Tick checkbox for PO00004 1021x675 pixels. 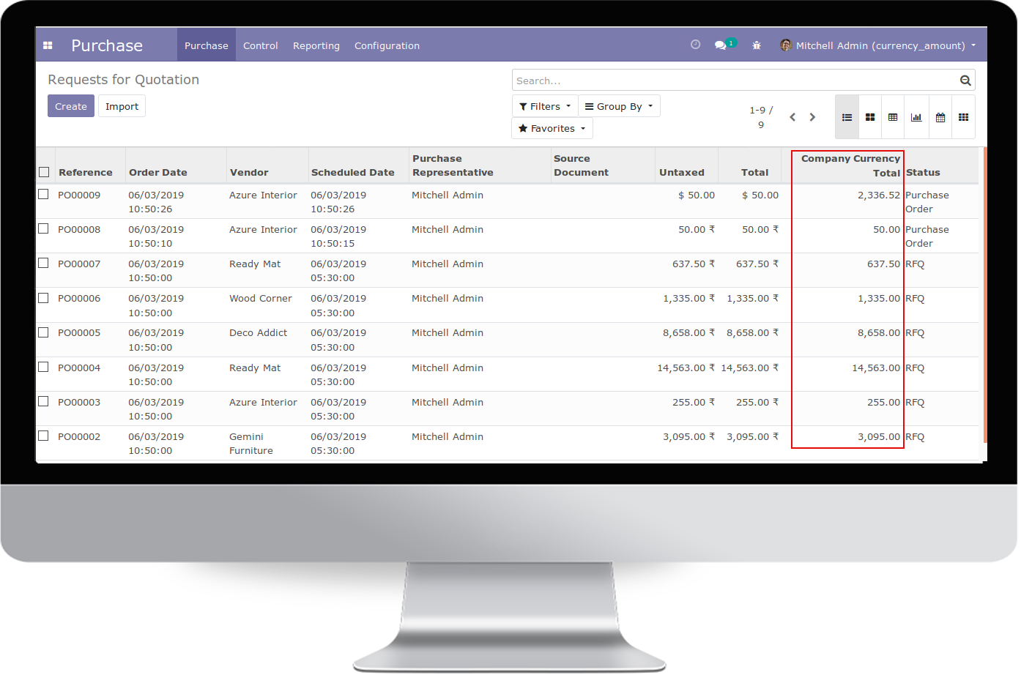tap(43, 367)
